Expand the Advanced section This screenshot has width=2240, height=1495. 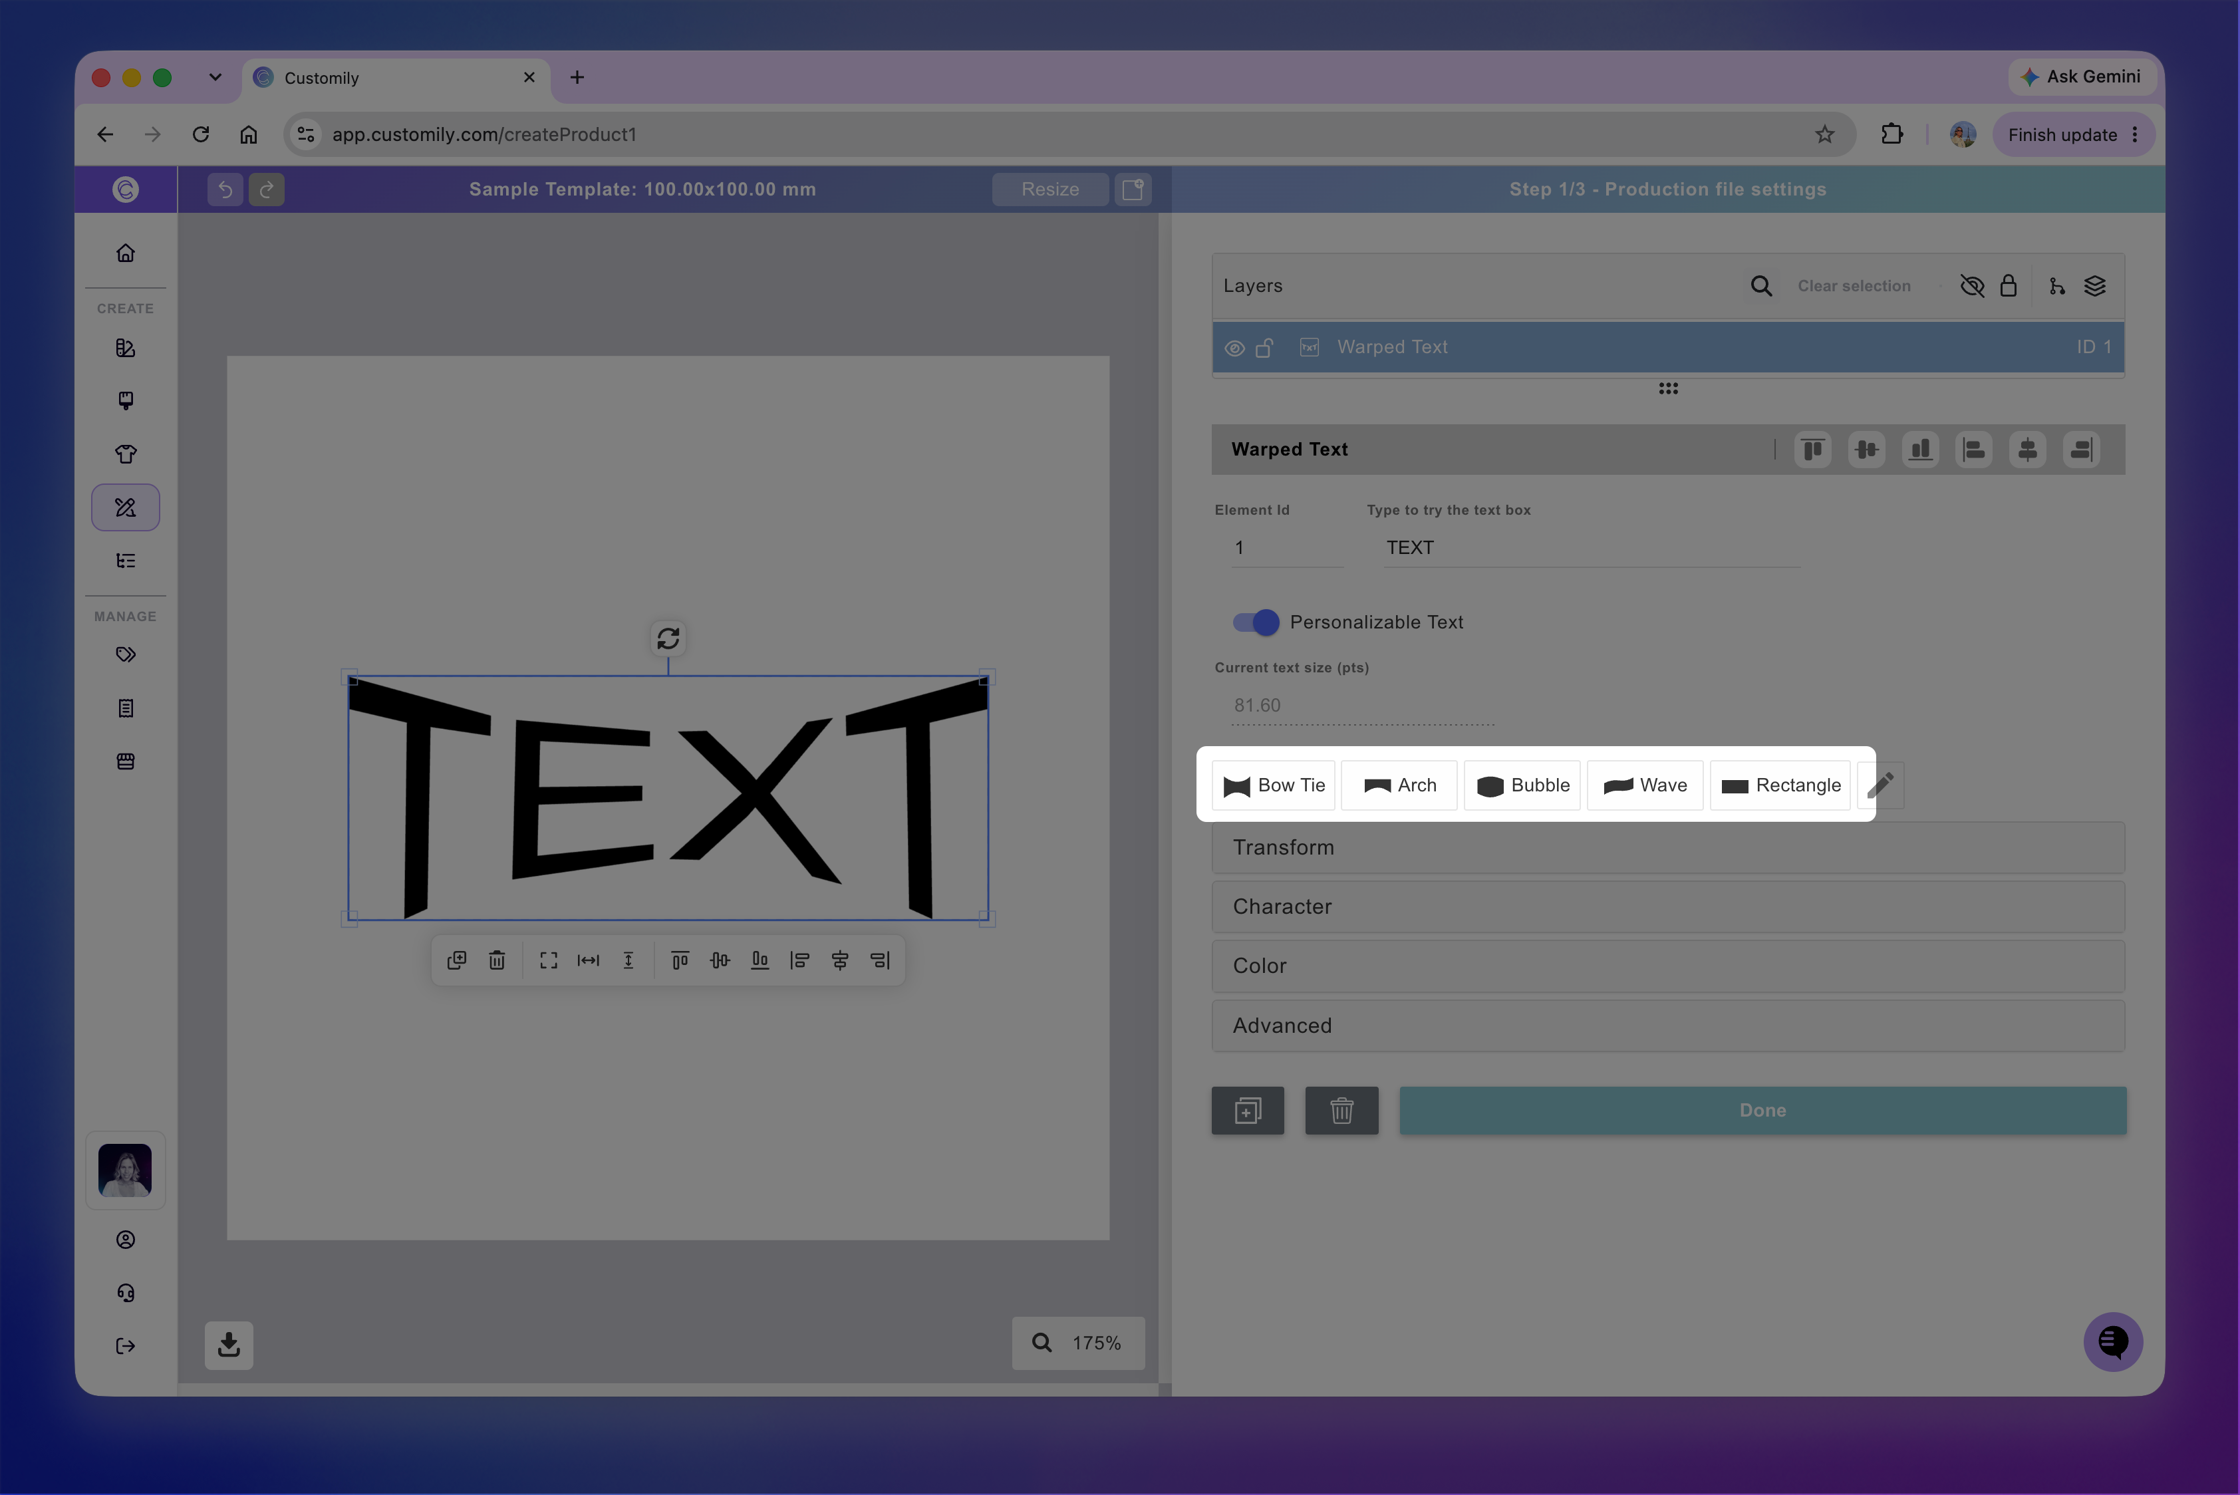[1668, 1026]
